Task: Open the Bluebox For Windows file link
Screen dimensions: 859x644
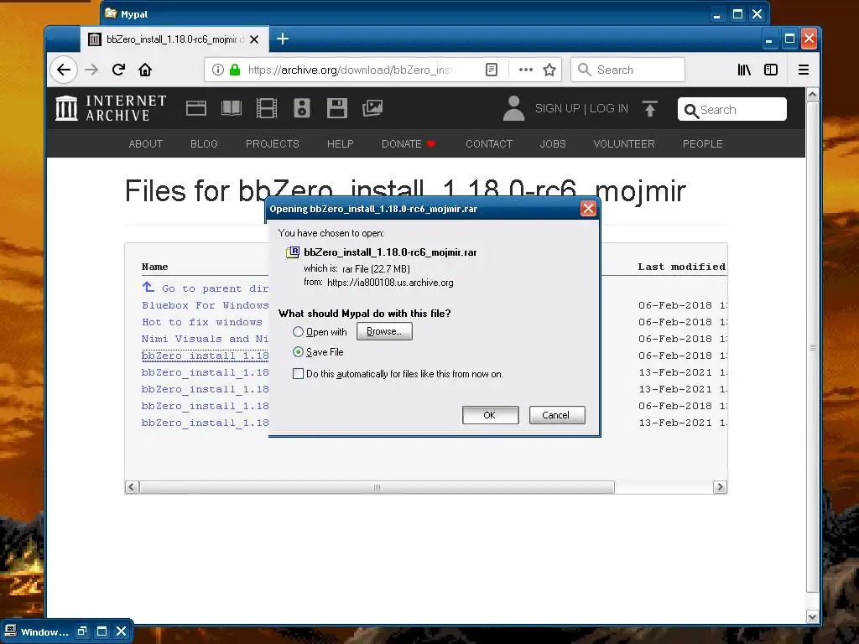Action: 206,305
